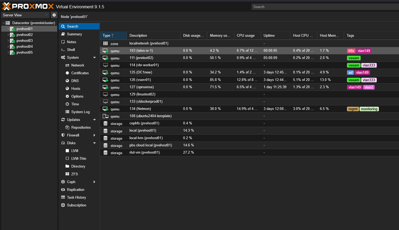399x230 pixels.
Task: Open the Shell console for pvehost01
Action: (x=71, y=50)
